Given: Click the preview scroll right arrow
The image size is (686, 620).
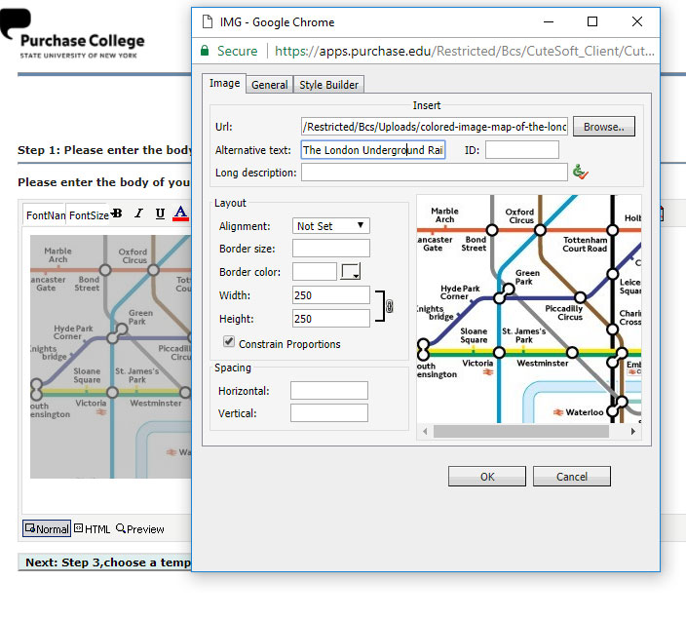Looking at the screenshot, I should tap(633, 432).
